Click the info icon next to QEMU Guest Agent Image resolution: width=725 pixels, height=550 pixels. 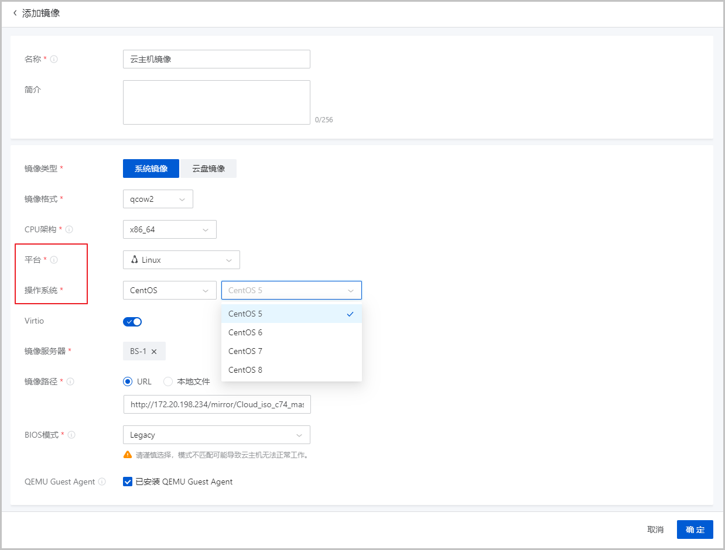(x=102, y=482)
